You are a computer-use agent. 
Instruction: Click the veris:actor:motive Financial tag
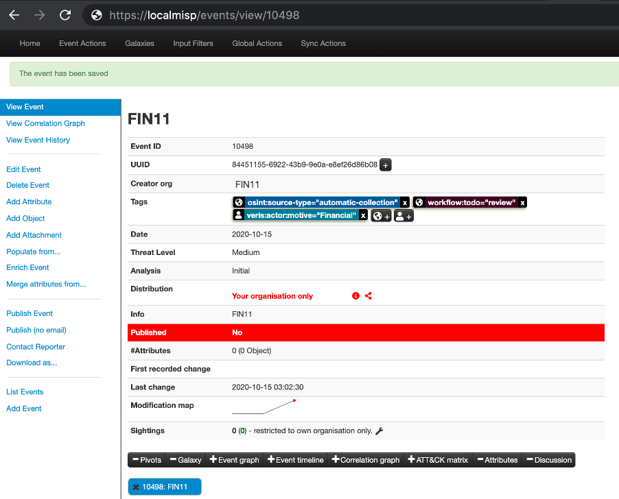pos(301,215)
